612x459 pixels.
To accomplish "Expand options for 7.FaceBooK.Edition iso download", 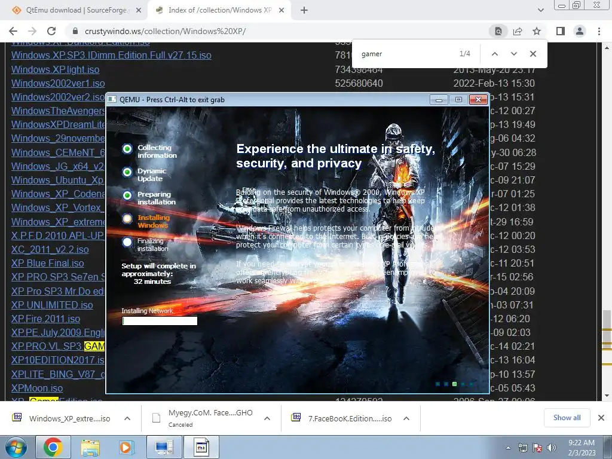I will (406, 418).
